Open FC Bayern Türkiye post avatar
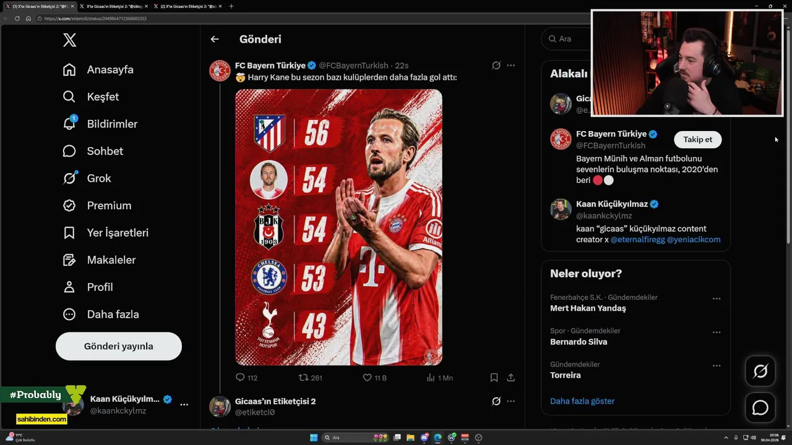792x445 pixels. pos(220,70)
